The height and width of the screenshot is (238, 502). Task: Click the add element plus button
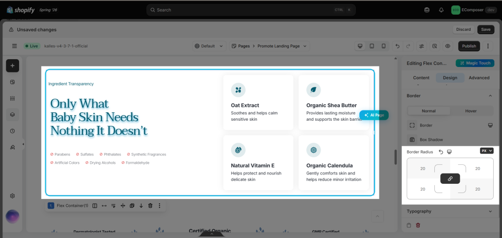[12, 65]
